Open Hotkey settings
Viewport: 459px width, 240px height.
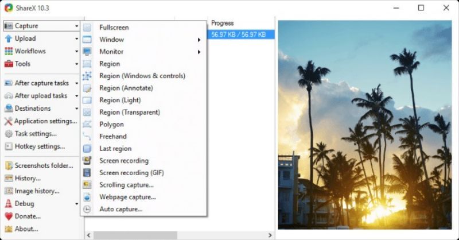(x=39, y=146)
